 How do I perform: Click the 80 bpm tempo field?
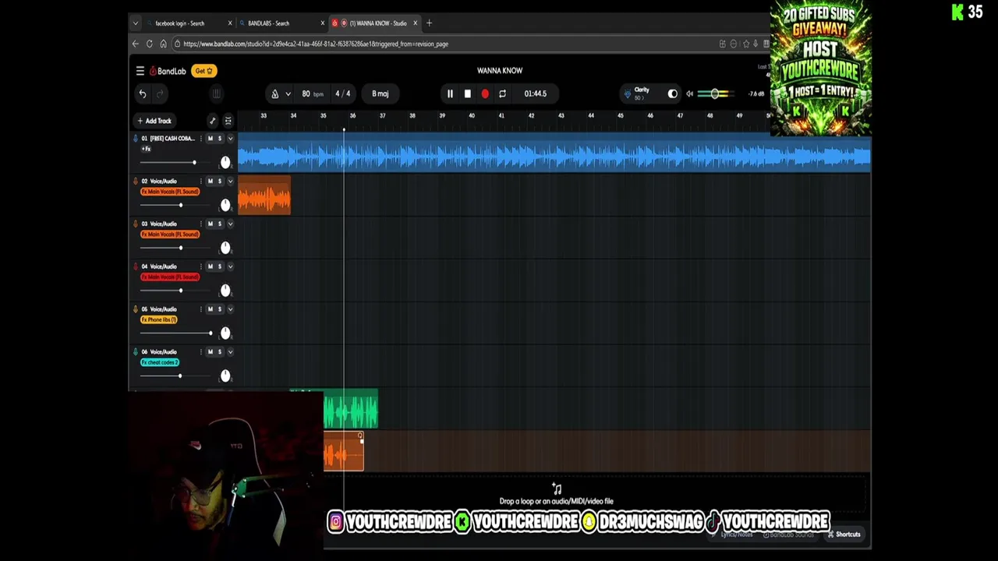[x=312, y=93]
